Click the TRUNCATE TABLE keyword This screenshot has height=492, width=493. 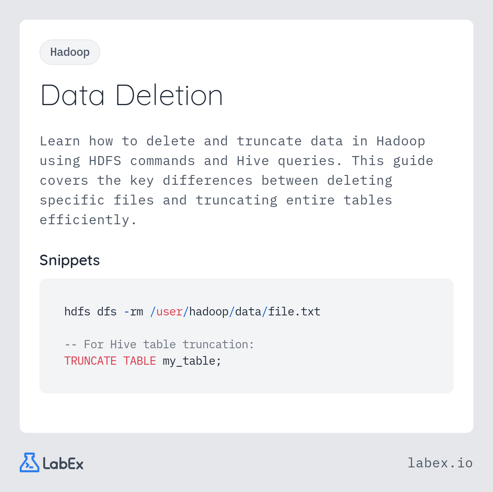pos(110,361)
